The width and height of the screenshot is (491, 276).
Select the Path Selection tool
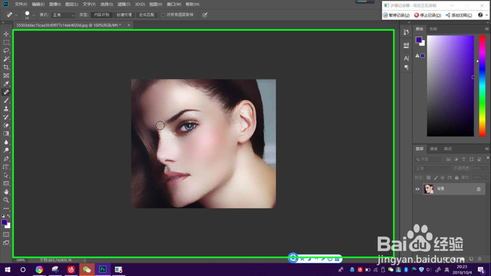point(6,175)
